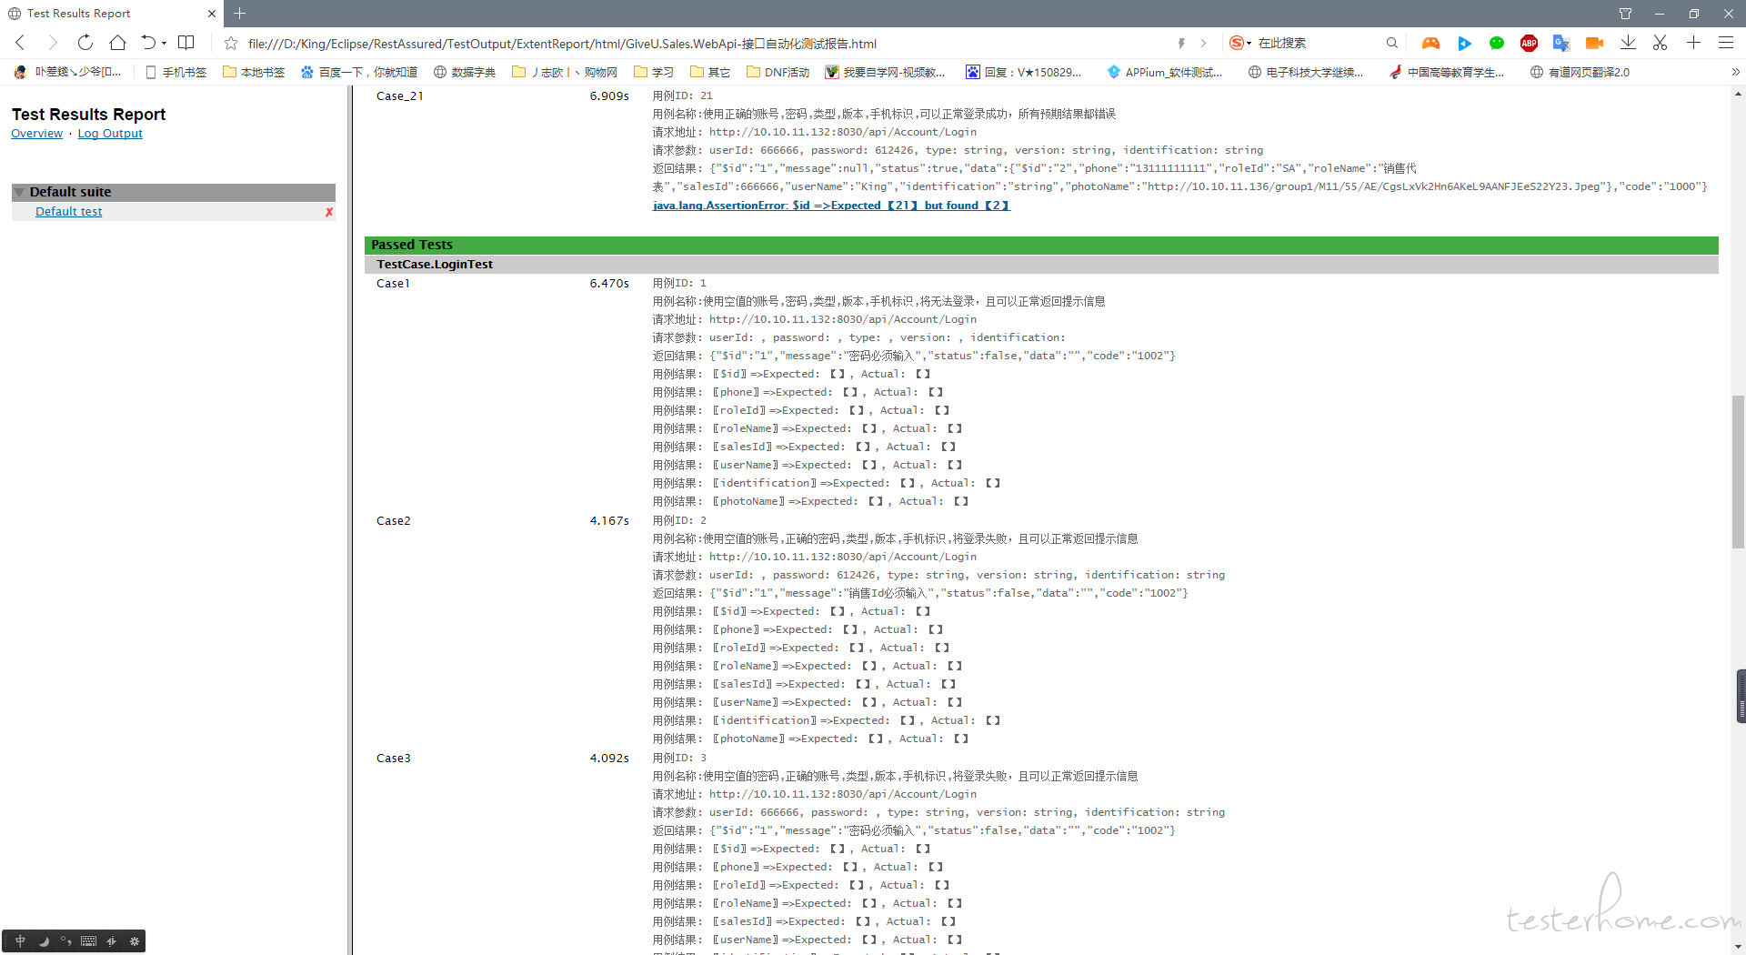Screen dimensions: 1746x955
Task: Star this page as a favorite
Action: (x=231, y=43)
